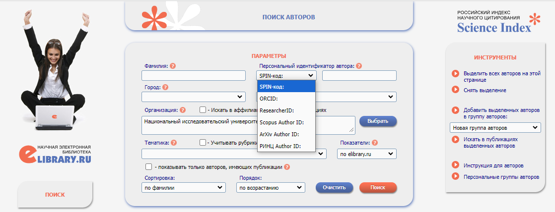Click the Science Index logo
Image resolution: width=555 pixels, height=212 pixels.
pyautogui.click(x=499, y=22)
